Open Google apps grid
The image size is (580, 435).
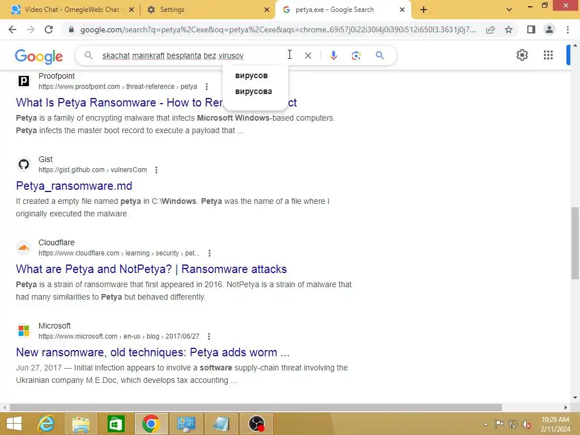[x=548, y=55]
